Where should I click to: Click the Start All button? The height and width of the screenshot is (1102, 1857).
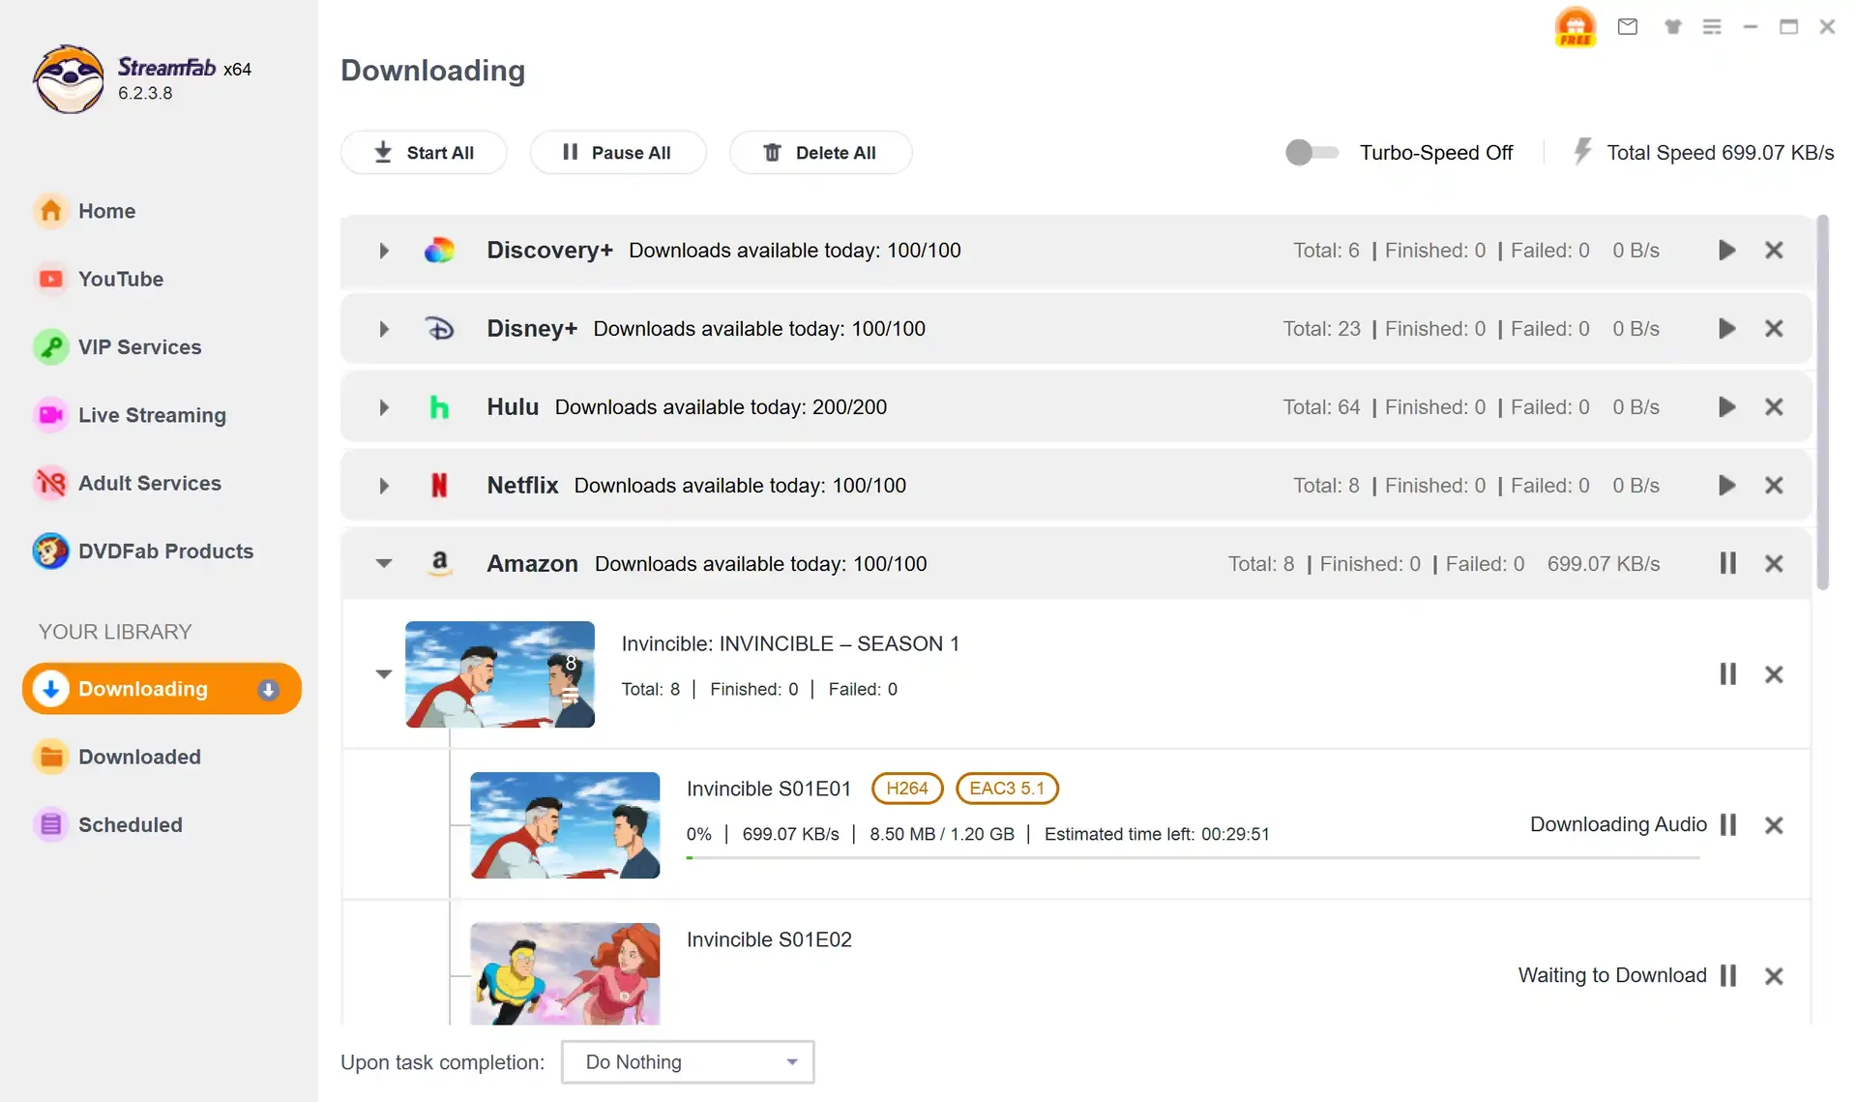tap(424, 153)
